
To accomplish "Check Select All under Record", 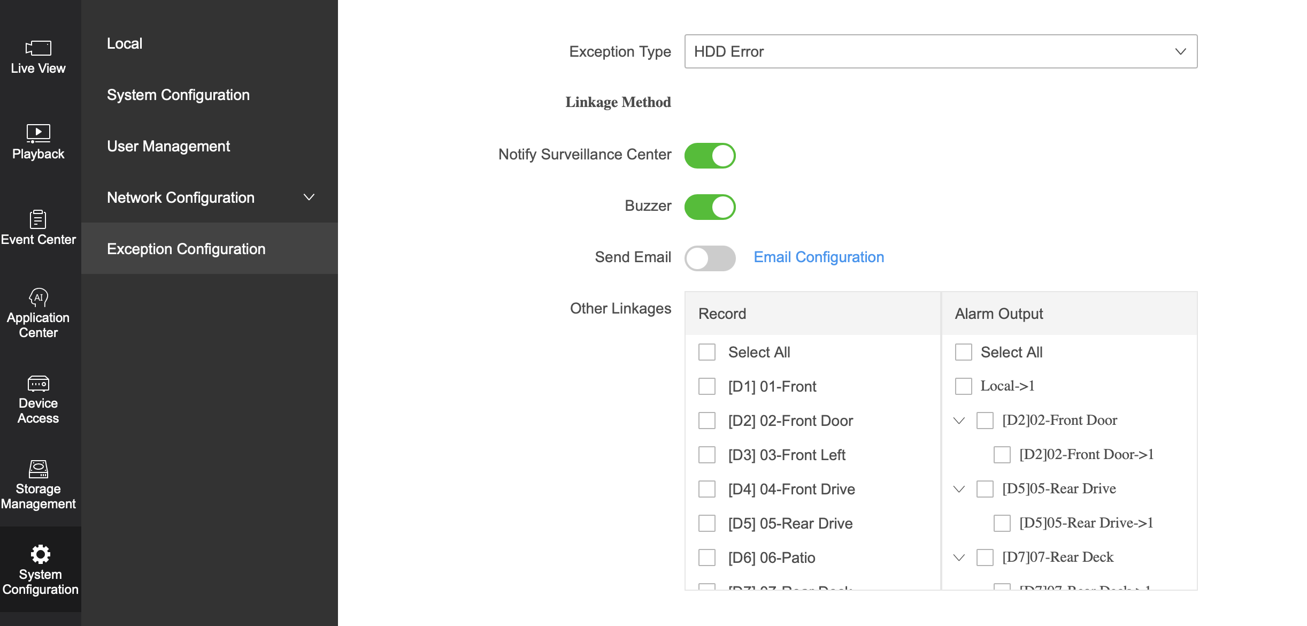I will (707, 352).
